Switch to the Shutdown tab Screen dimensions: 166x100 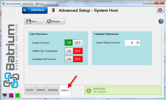click(x=53, y=90)
